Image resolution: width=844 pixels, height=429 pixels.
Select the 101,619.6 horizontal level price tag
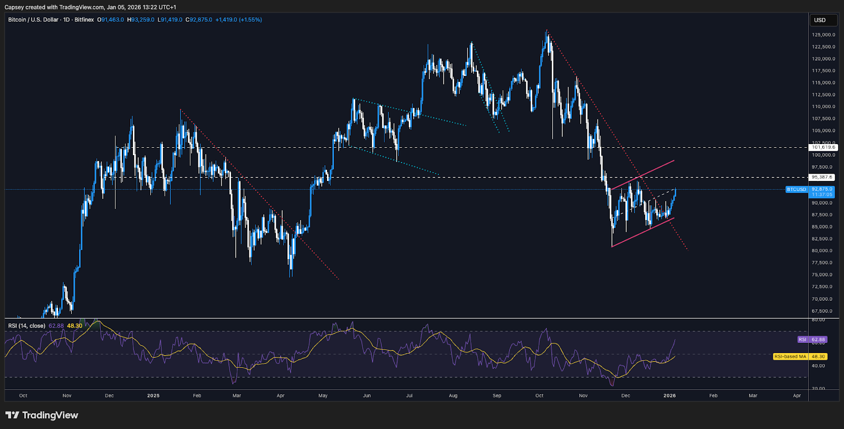tap(823, 147)
